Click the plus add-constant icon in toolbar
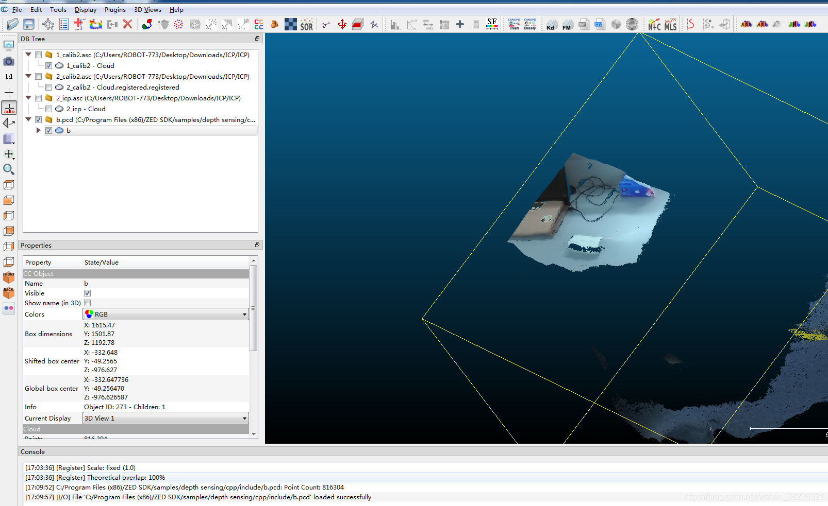The image size is (828, 506). click(460, 24)
